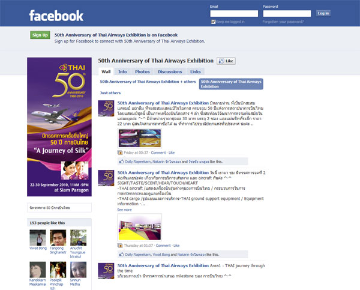The image size is (360, 290).
Task: Click Viwat Bong in the second post's likes line
Action: pyautogui.click(x=161, y=255)
